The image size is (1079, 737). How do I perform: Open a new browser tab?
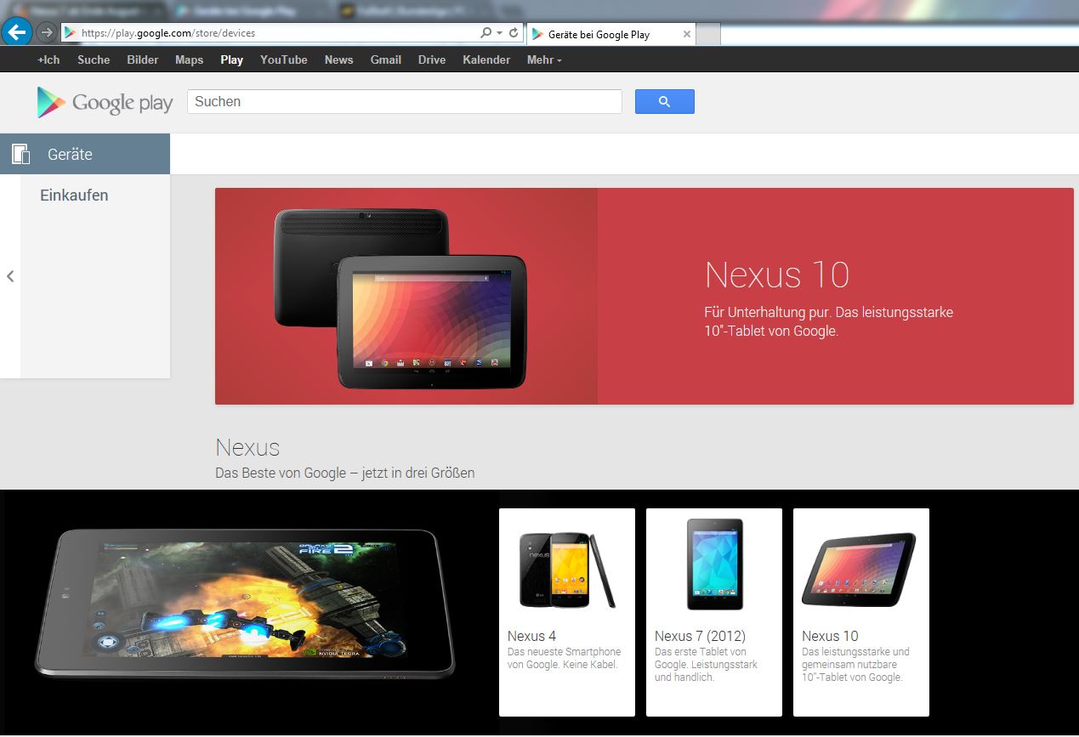(708, 35)
